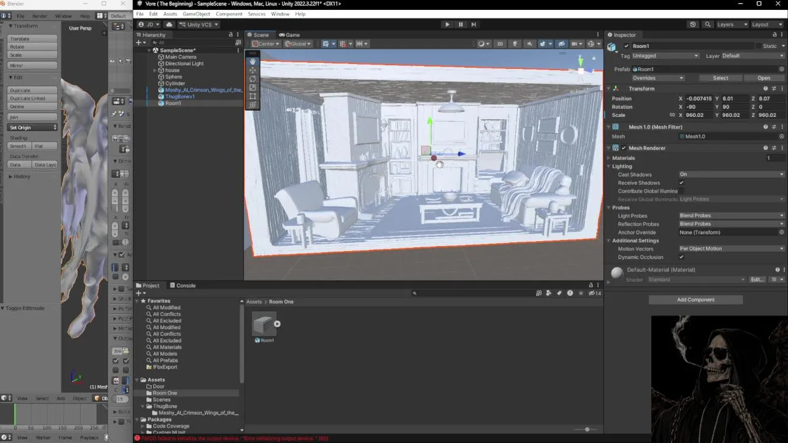Click Add Component button
The height and width of the screenshot is (443, 788).
pyautogui.click(x=696, y=300)
